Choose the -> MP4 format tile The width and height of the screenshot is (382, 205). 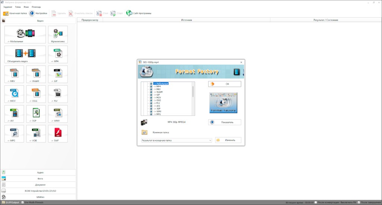click(x=58, y=55)
